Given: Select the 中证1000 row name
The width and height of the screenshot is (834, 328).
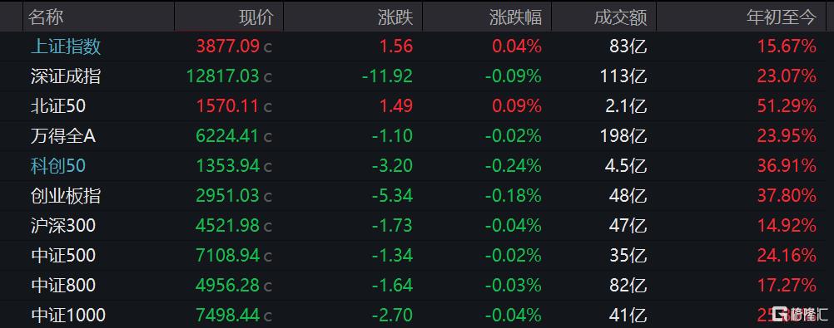Looking at the screenshot, I should 67,316.
